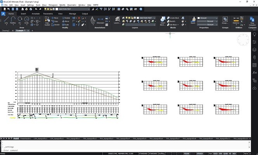Viewport: 258px width, 155px height.
Task: Click the Rotate tool
Action: tap(66, 18)
